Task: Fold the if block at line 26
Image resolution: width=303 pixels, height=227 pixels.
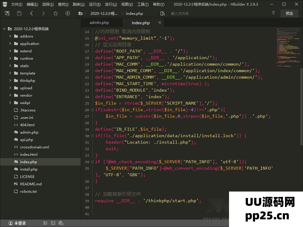Action: coord(91,110)
